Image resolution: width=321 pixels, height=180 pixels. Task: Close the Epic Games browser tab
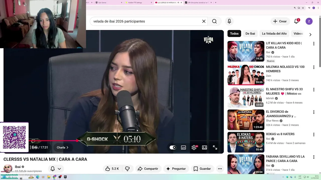[x=122, y=2]
